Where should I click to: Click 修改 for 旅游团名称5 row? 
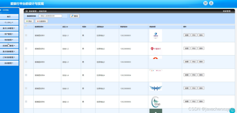pyautogui.click(x=194, y=88)
